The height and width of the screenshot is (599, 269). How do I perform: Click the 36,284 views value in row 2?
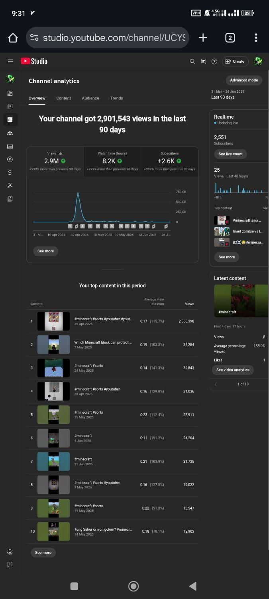188,344
